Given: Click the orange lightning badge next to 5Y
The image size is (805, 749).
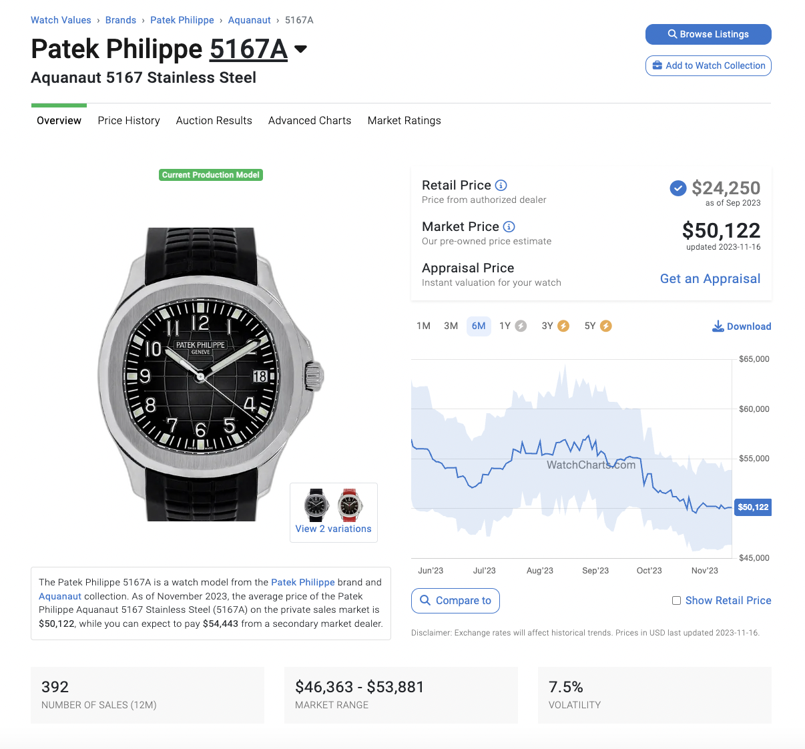Looking at the screenshot, I should [606, 326].
